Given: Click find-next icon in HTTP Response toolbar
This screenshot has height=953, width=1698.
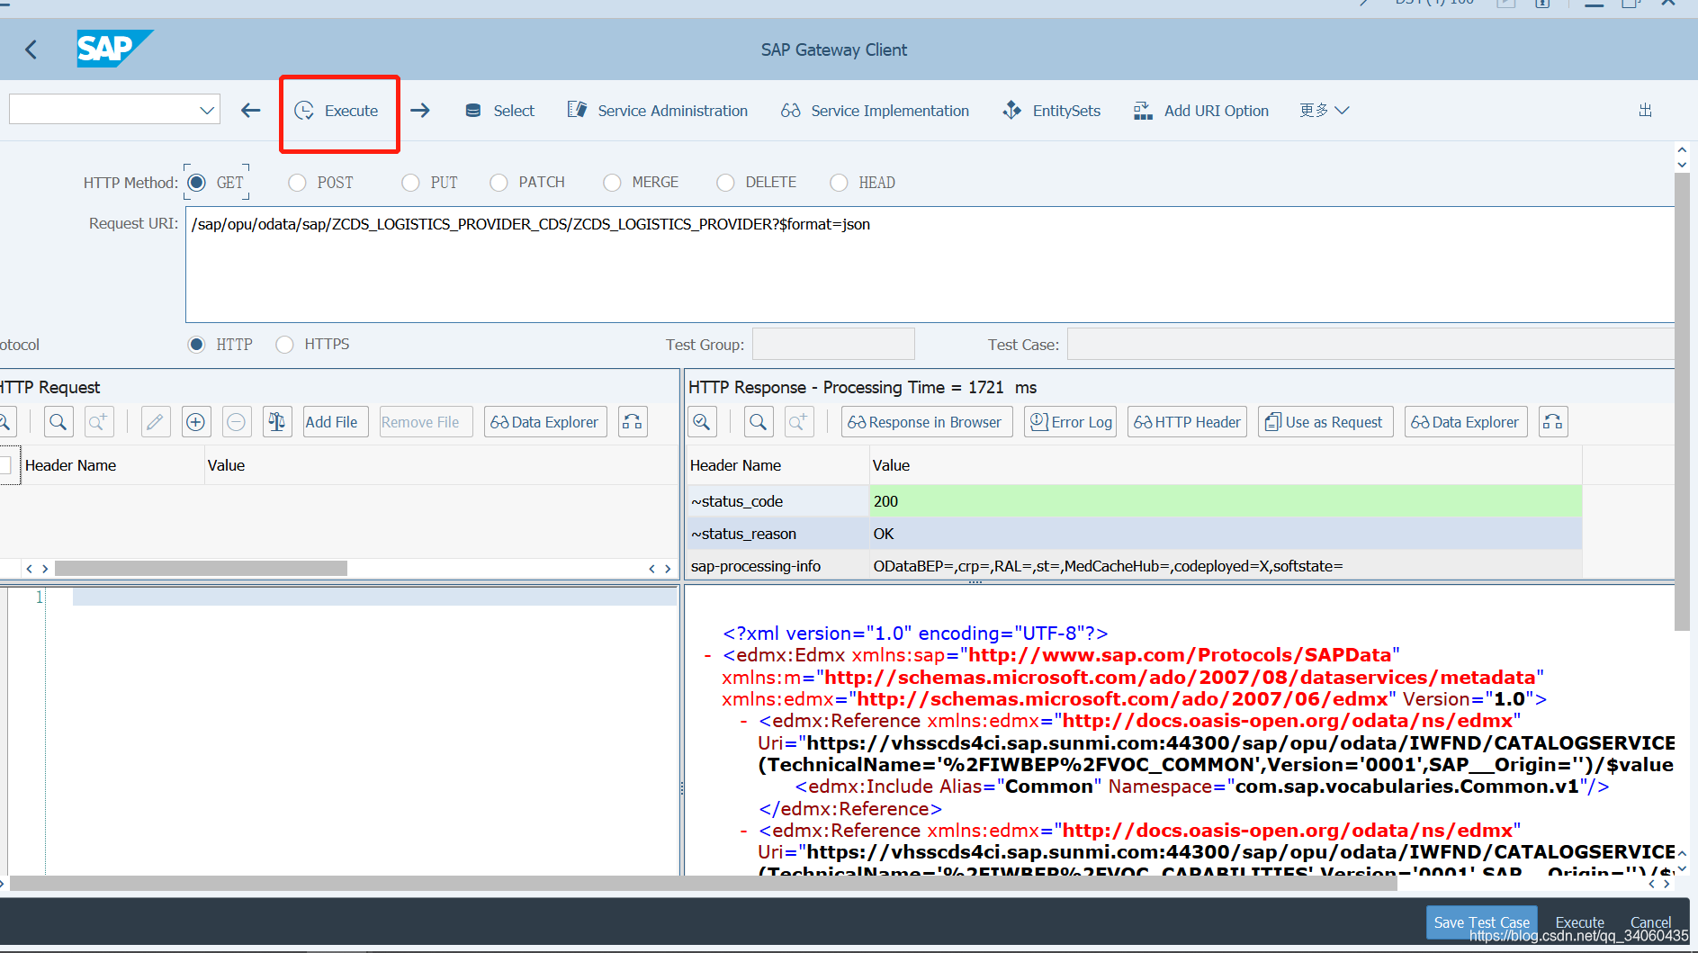Looking at the screenshot, I should (x=799, y=422).
